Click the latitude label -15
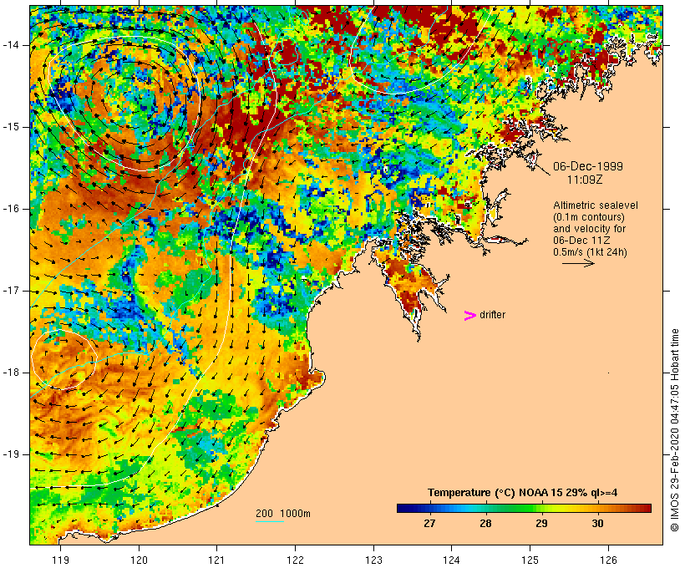685x568 pixels. 10,127
